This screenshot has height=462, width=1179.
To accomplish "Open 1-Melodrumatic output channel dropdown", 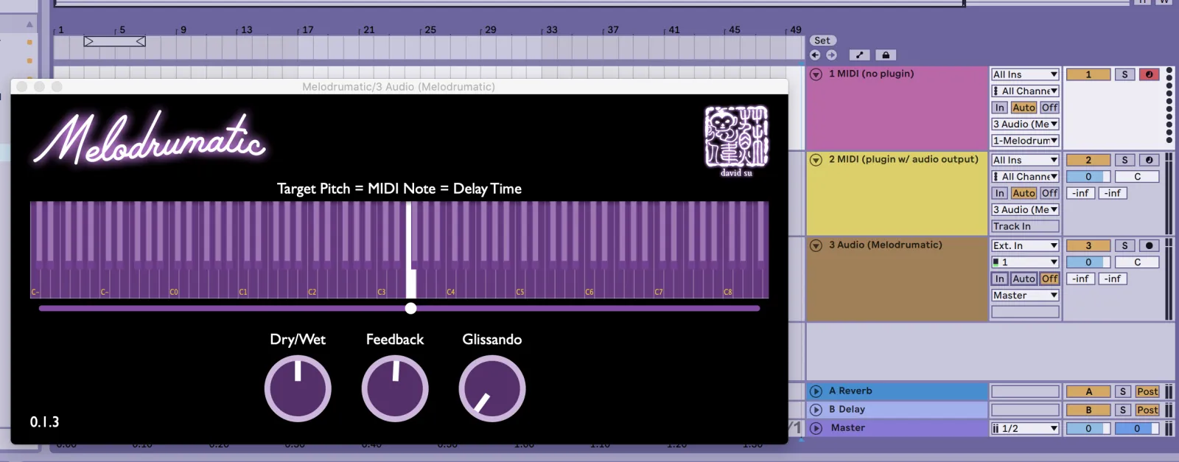I will (x=1025, y=140).
